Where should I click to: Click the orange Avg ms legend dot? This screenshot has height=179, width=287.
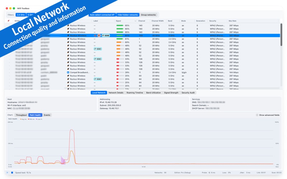21,119
